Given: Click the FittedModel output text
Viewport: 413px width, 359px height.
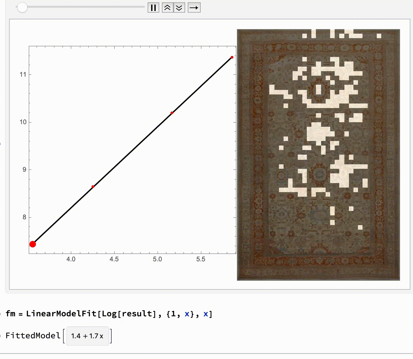Looking at the screenshot, I should point(33,336).
